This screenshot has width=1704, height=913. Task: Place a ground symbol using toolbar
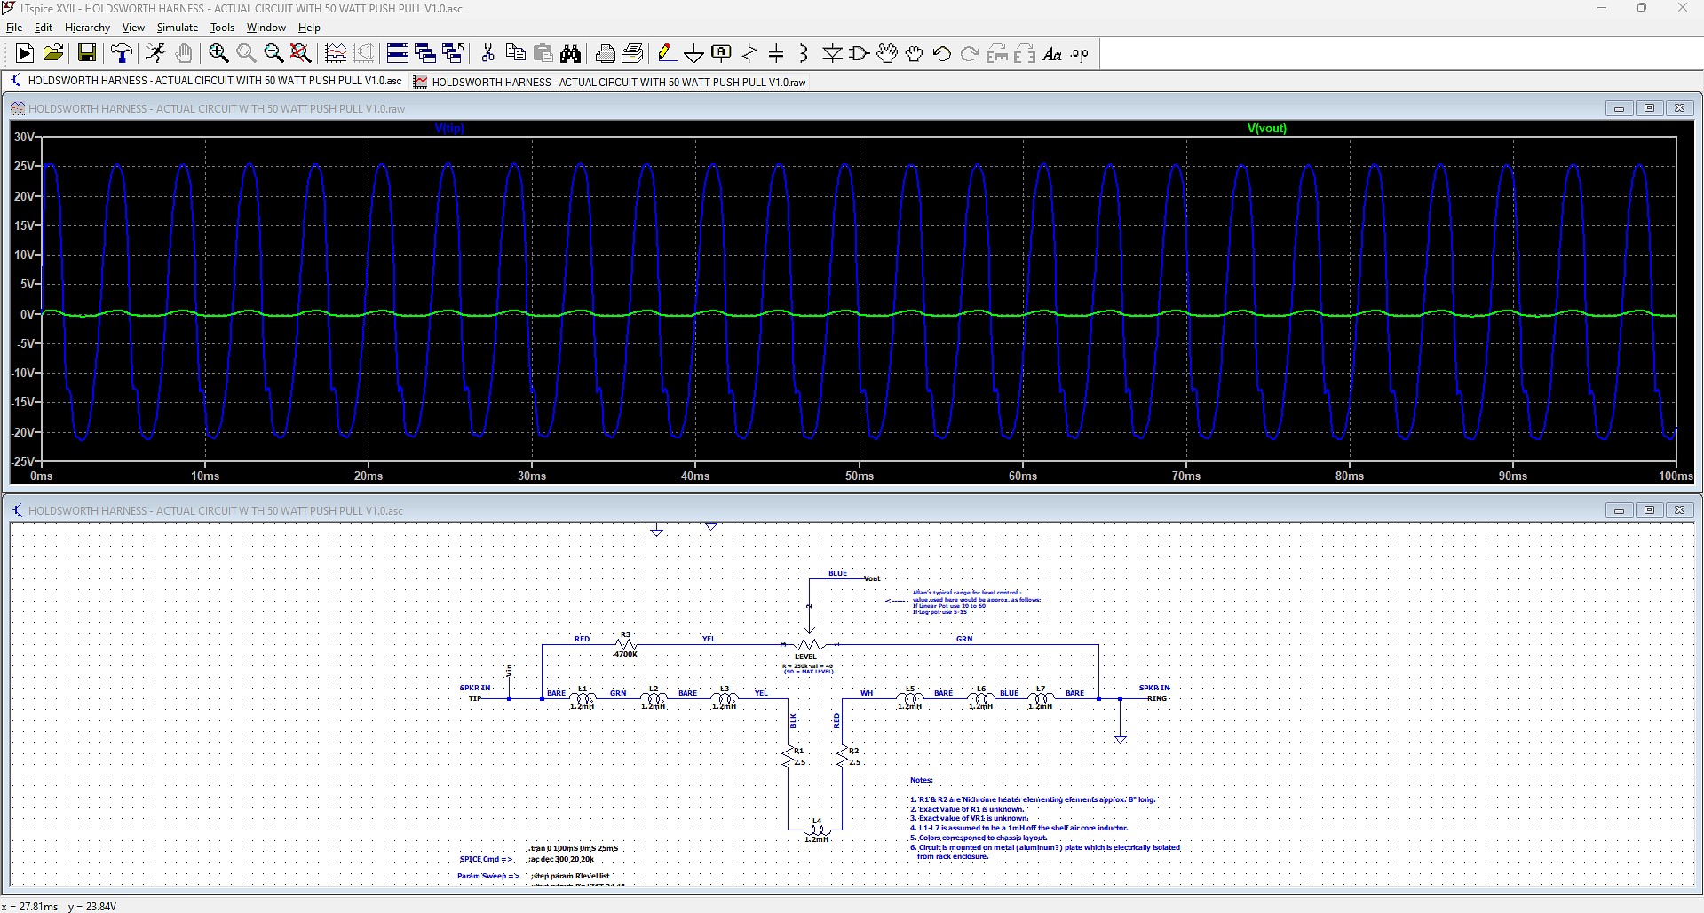tap(693, 54)
